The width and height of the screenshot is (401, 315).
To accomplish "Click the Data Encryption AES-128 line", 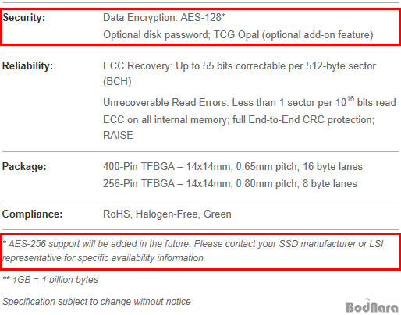I will [164, 17].
